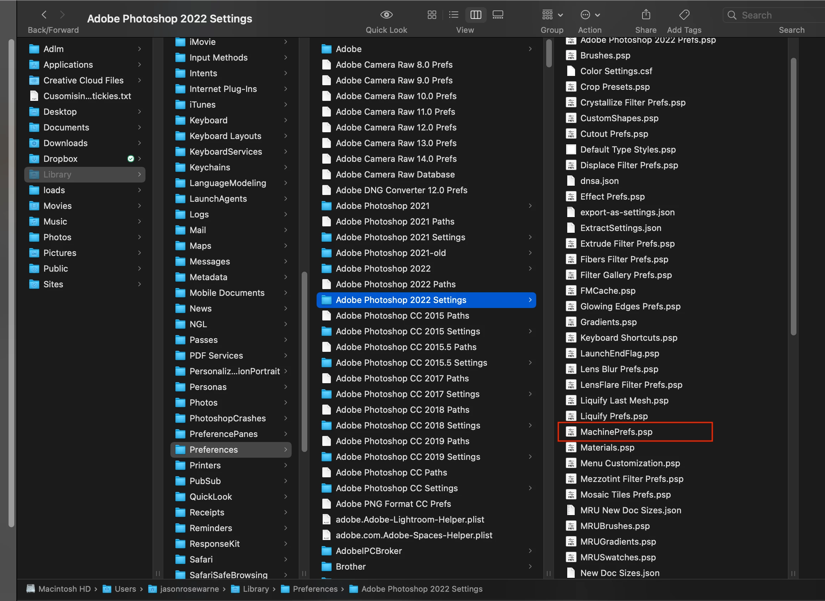Expand Adobe Photoshop 2021 Settings folder chevron

530,237
